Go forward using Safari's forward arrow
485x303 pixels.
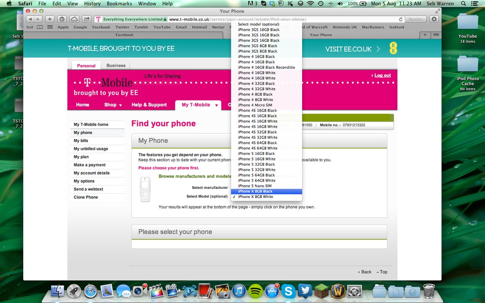[x=38, y=19]
